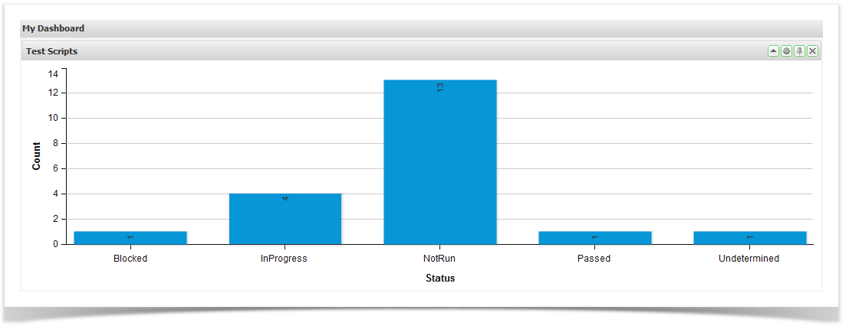Open Test Scripts gadget settings gear
The height and width of the screenshot is (329, 849).
pyautogui.click(x=786, y=51)
